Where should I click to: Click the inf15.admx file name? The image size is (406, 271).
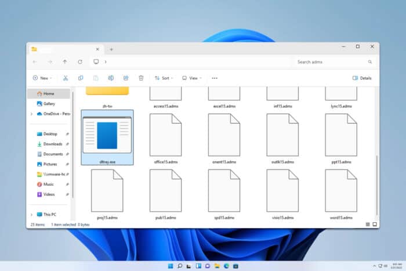point(283,106)
